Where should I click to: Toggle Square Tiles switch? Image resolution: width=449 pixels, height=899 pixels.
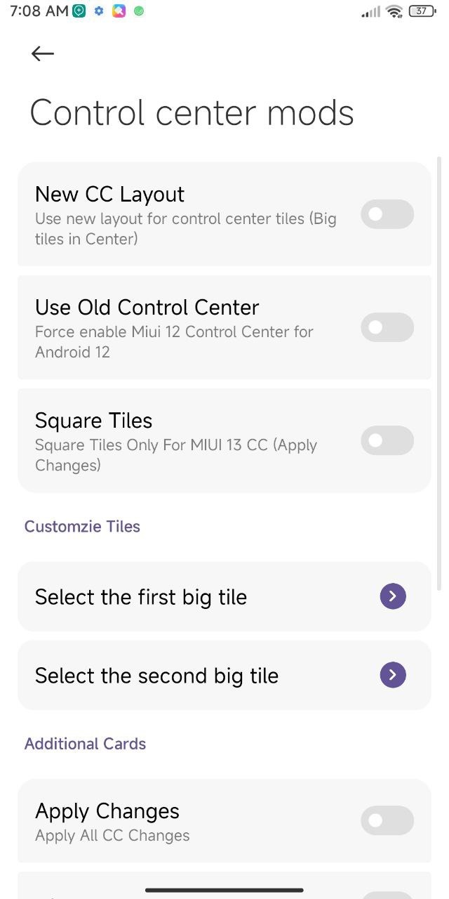(387, 440)
